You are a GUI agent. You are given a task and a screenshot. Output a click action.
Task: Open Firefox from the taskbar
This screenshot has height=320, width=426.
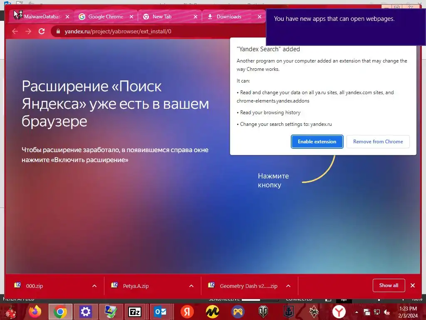click(35, 312)
